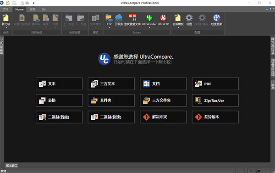Launch 查找重复文件 find duplicates tool
Screen dimensions: 275x173
click(132, 18)
